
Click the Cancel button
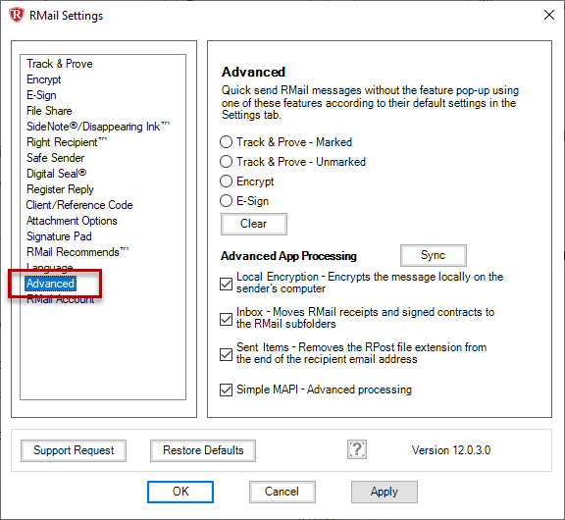tap(282, 492)
